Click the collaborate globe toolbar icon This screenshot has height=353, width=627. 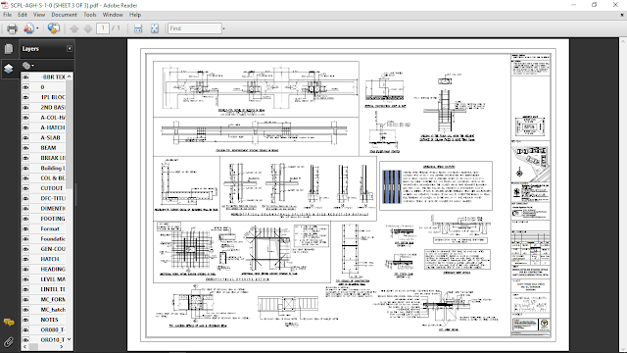click(53, 28)
